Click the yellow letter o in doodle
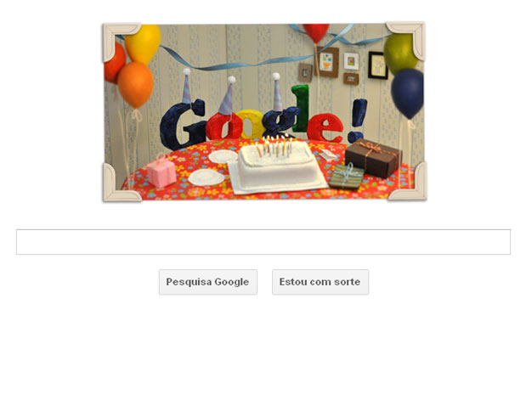526x394 pixels. tap(251, 125)
